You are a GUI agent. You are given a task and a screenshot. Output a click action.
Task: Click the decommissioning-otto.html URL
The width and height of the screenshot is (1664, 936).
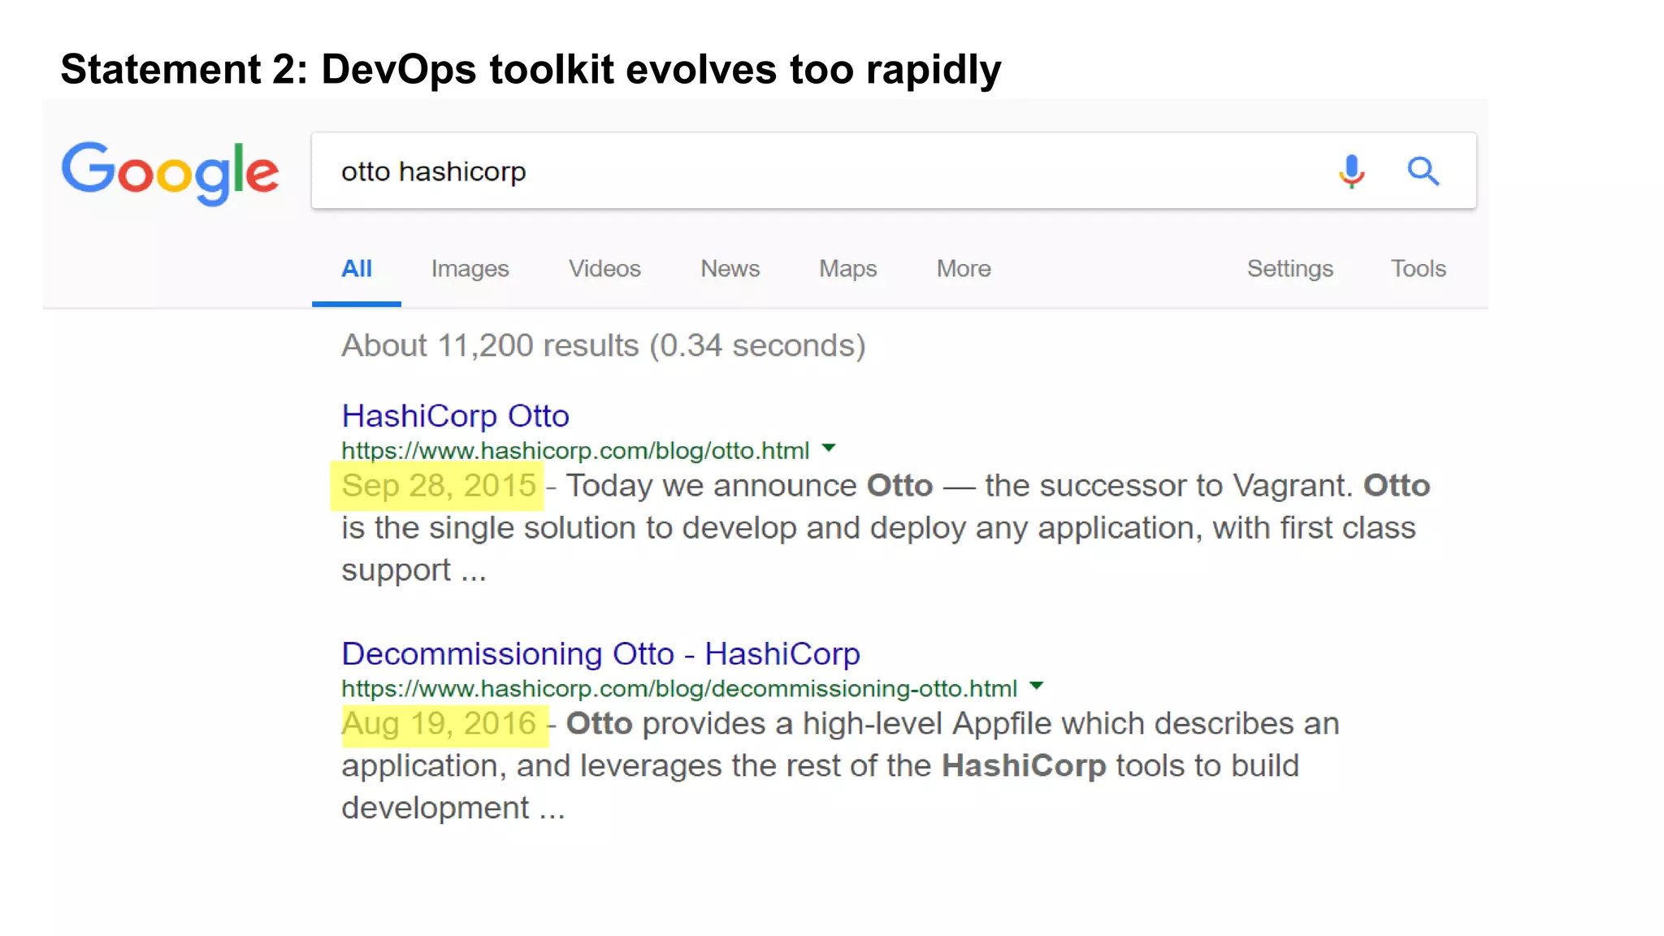pos(679,689)
